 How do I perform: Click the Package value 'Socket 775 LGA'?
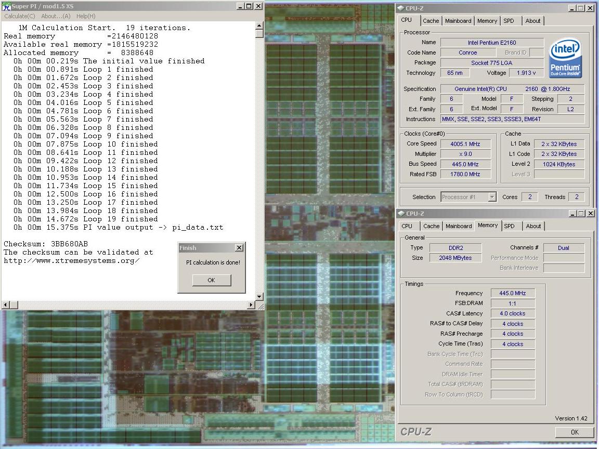(492, 62)
